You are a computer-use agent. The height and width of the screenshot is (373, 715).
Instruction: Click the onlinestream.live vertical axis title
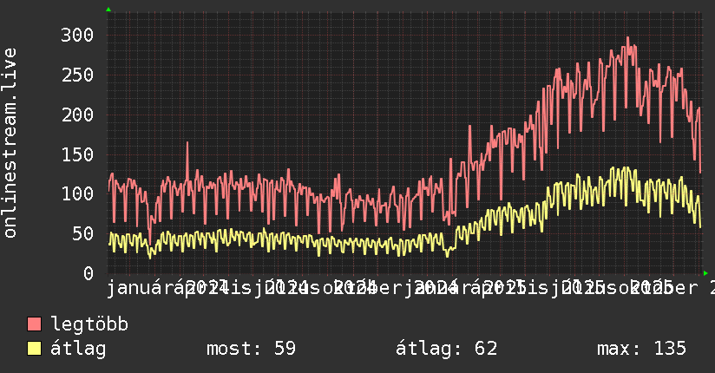[x=10, y=143]
